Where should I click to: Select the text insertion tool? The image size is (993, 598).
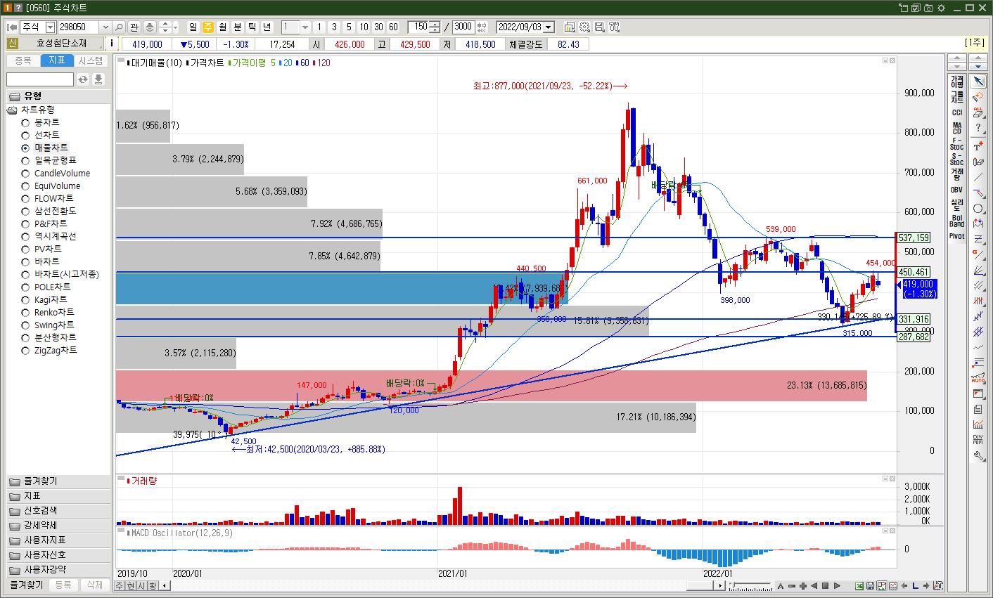coord(978,146)
